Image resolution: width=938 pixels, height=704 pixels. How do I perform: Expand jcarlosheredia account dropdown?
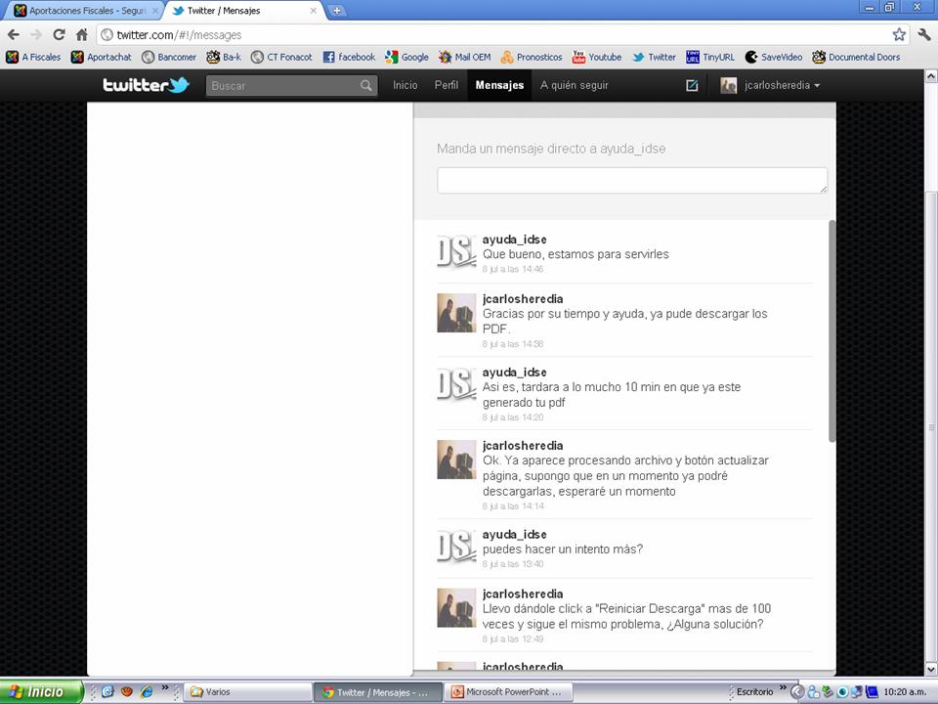pos(771,86)
